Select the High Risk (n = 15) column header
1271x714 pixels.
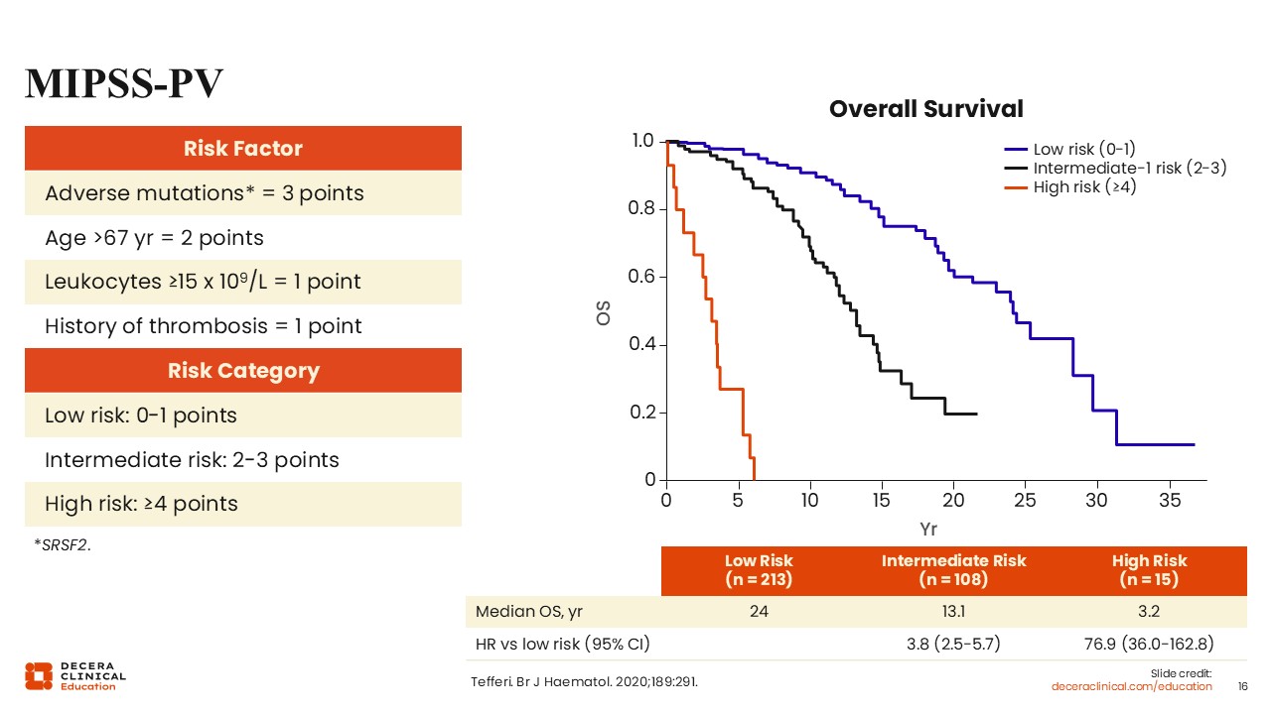click(1149, 569)
